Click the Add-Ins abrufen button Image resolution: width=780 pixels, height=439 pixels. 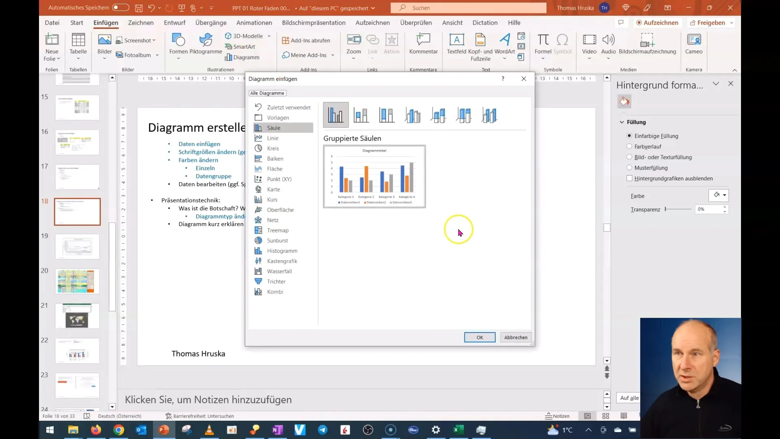(x=306, y=40)
